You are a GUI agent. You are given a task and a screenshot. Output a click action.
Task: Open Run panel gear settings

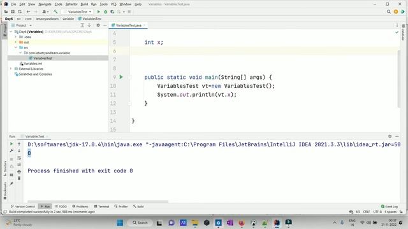coord(390,136)
